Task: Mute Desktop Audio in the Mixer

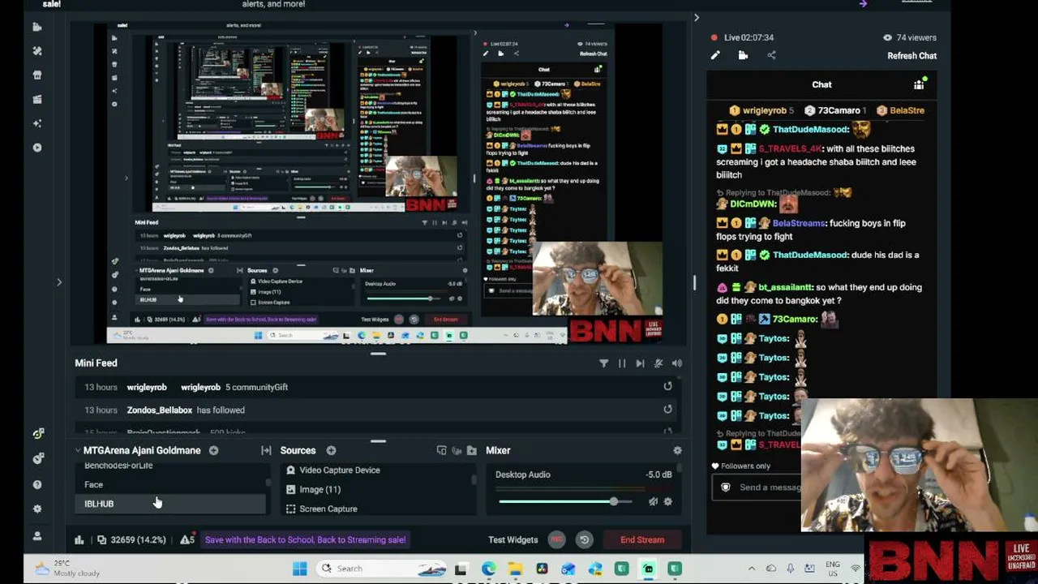Action: tap(653, 502)
